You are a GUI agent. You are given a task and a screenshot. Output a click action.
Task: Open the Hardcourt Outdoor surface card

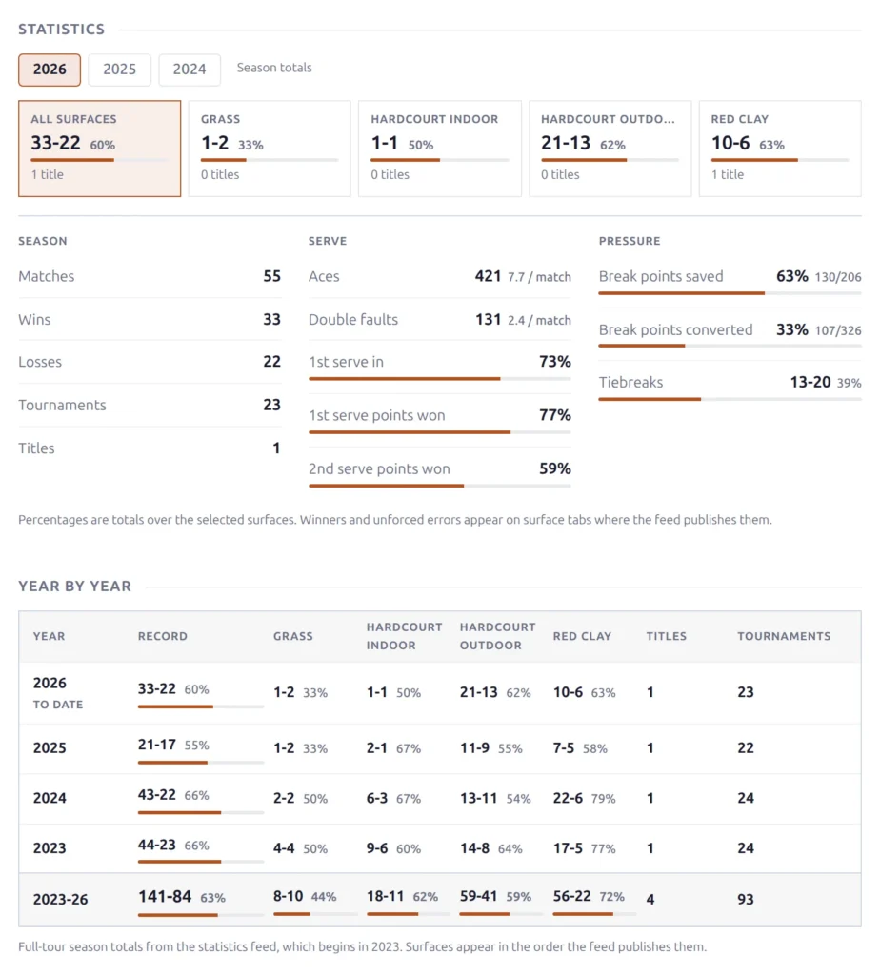tap(610, 149)
